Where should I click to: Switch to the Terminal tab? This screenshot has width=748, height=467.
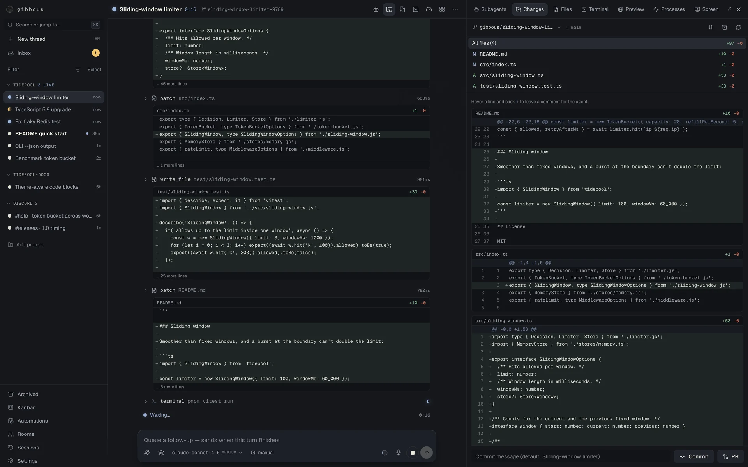(595, 9)
